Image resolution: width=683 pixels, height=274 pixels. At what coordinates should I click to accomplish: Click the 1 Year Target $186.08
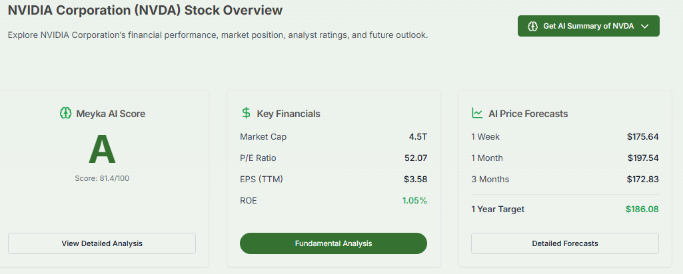pos(642,209)
